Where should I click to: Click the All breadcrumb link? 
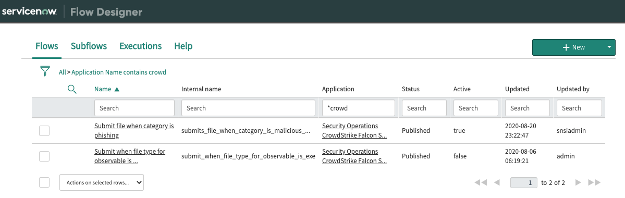(62, 72)
